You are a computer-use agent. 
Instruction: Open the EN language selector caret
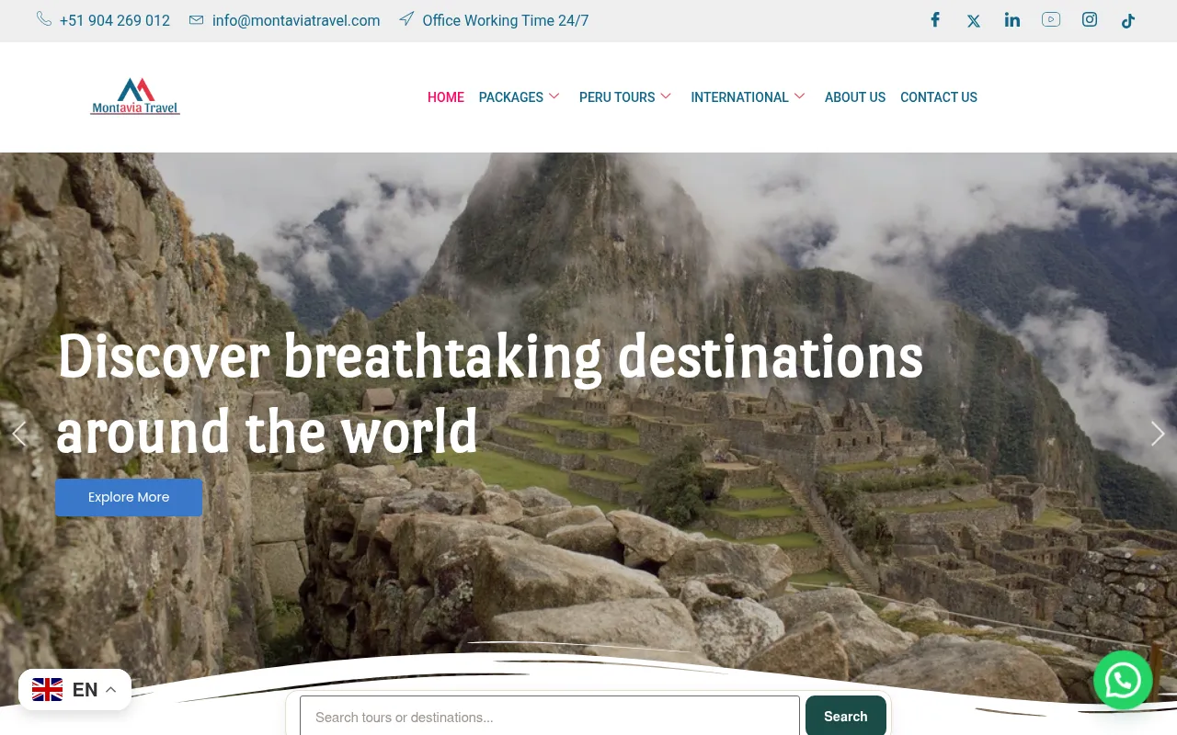click(111, 690)
